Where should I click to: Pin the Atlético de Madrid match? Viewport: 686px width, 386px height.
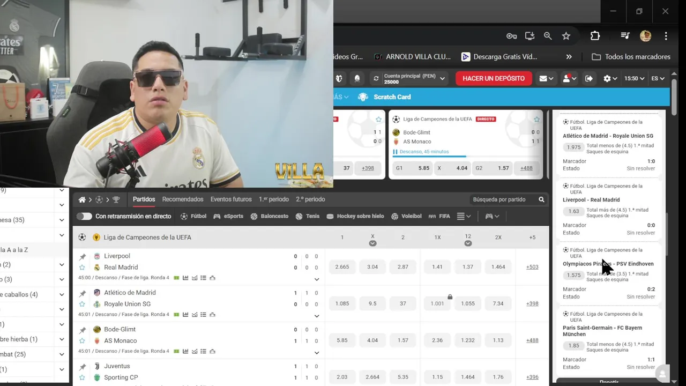[83, 293]
